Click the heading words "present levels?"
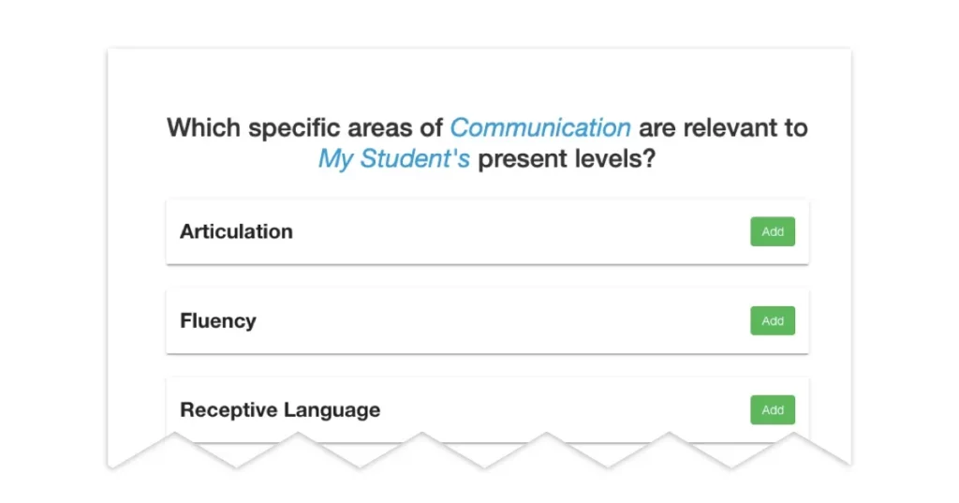Image resolution: width=959 pixels, height=503 pixels. [x=567, y=158]
